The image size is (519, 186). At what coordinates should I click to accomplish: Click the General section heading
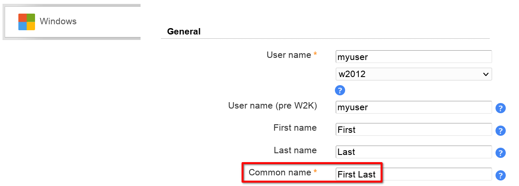[184, 31]
